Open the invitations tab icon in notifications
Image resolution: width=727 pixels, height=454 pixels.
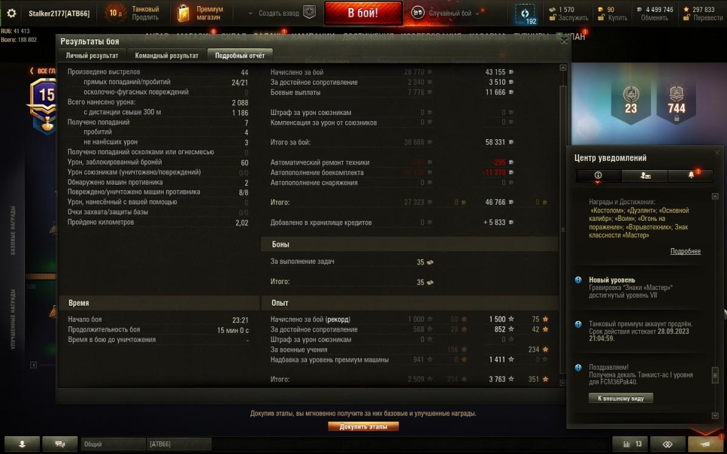645,176
